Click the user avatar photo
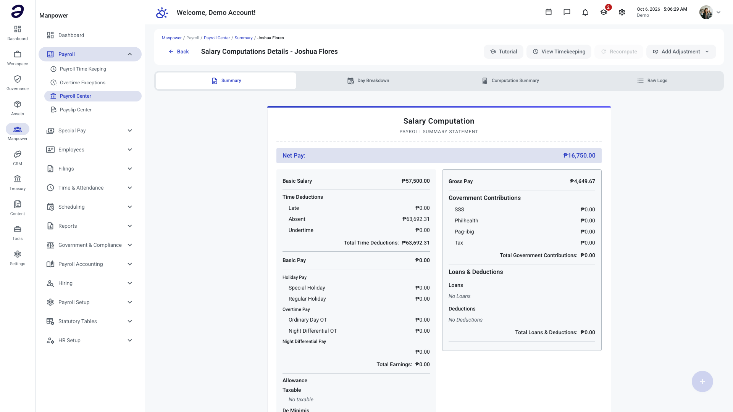Viewport: 733px width, 412px height. [x=706, y=12]
